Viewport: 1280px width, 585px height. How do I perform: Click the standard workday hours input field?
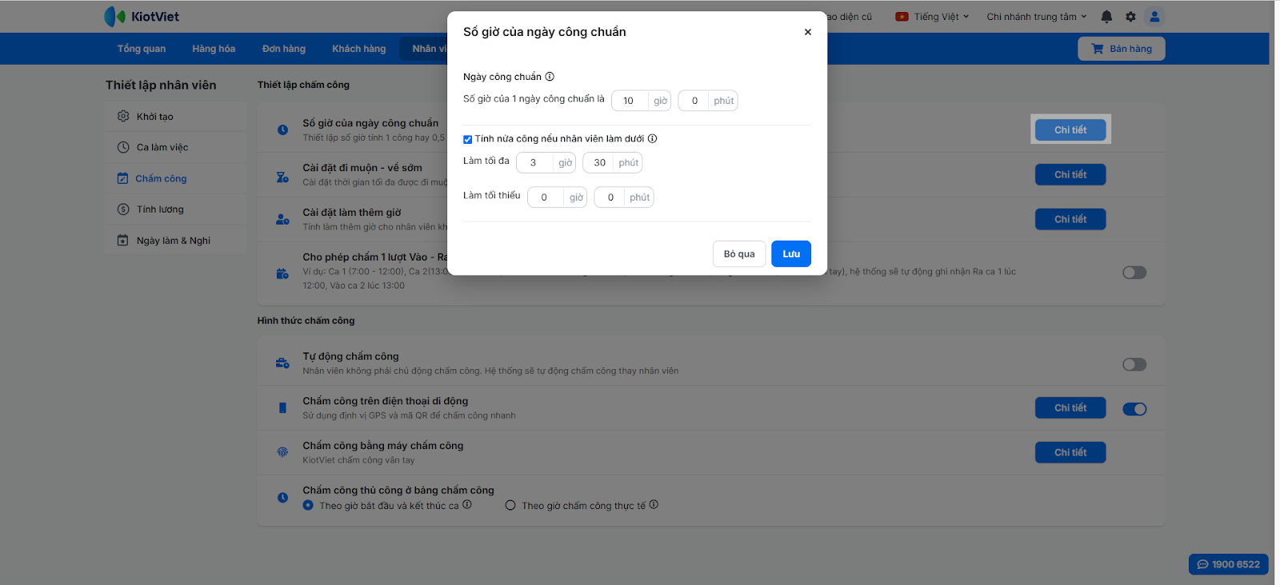point(629,101)
